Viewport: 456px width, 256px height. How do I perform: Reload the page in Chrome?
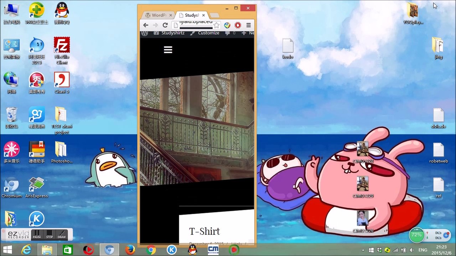(165, 25)
